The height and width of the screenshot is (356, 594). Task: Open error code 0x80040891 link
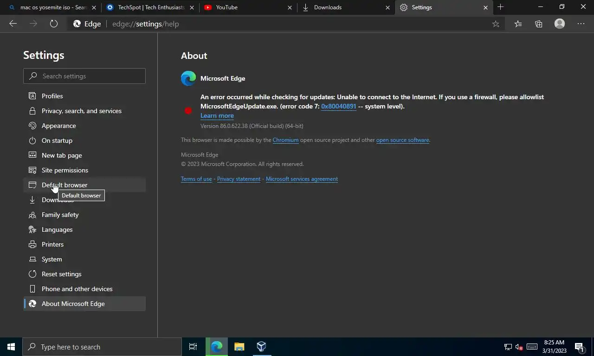339,106
